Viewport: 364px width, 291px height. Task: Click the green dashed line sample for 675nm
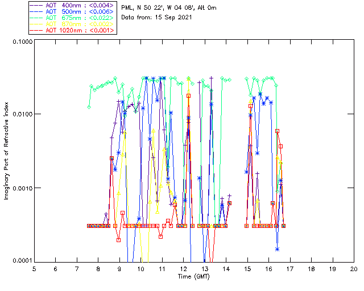(x=36, y=18)
